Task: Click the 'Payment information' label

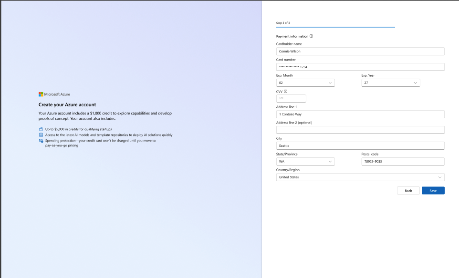Action: coord(292,36)
